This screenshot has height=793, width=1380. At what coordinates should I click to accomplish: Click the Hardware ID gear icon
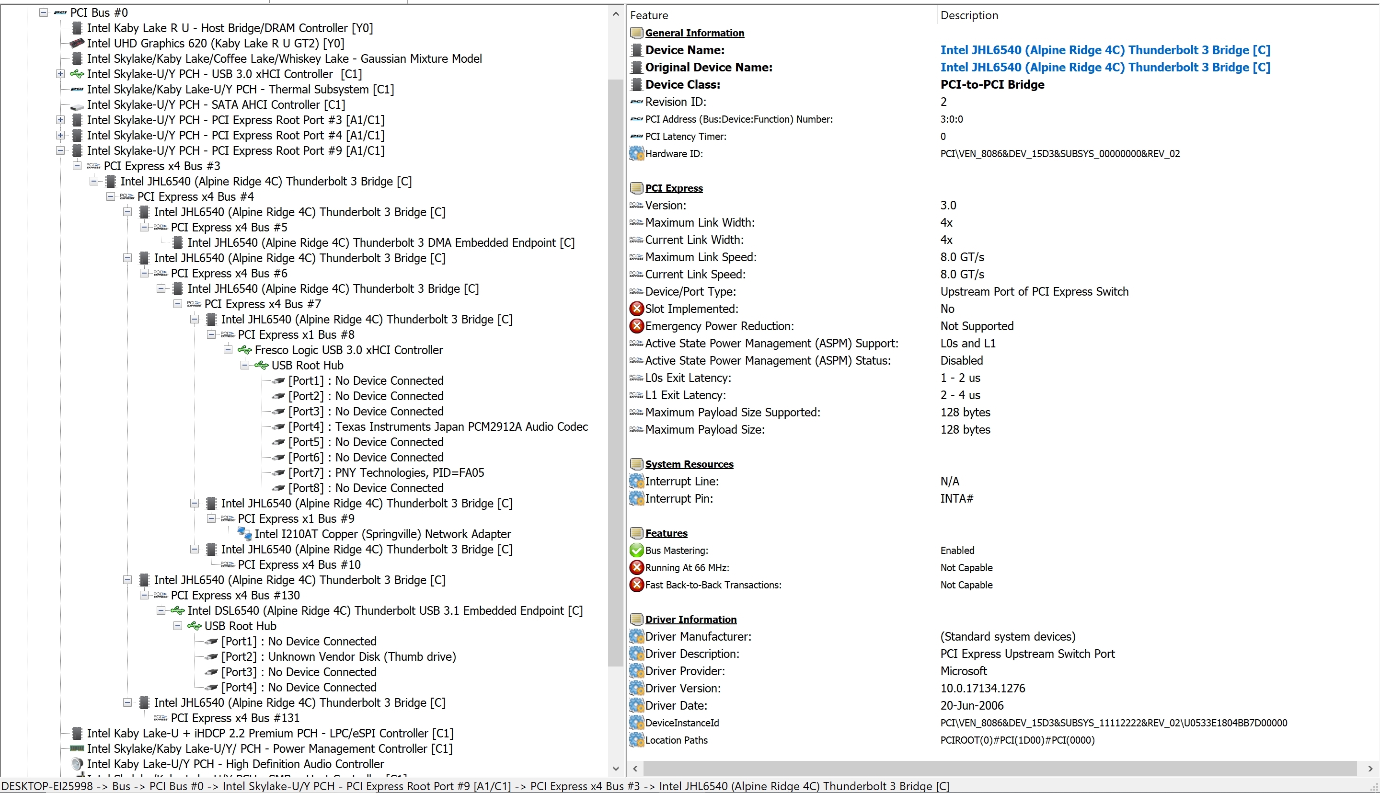pos(636,154)
